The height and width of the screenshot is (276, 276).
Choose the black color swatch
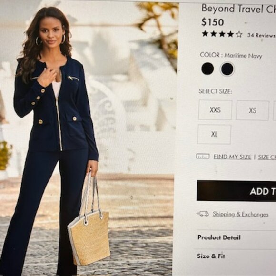(x=207, y=69)
